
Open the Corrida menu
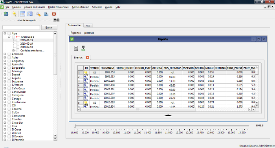pos(16,7)
